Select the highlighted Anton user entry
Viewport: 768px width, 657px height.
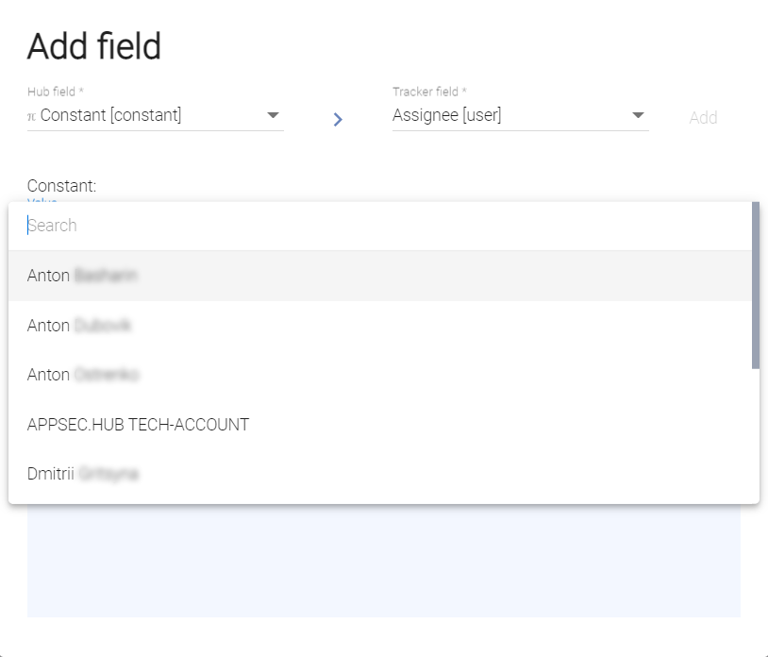(x=83, y=276)
